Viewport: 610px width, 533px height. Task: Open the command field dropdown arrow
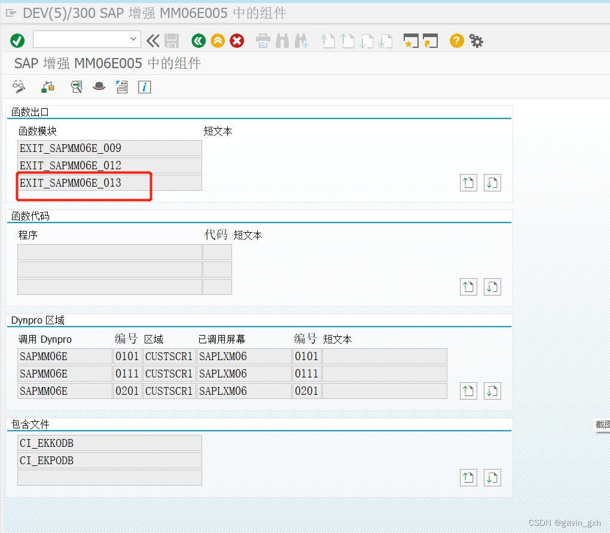pos(133,39)
